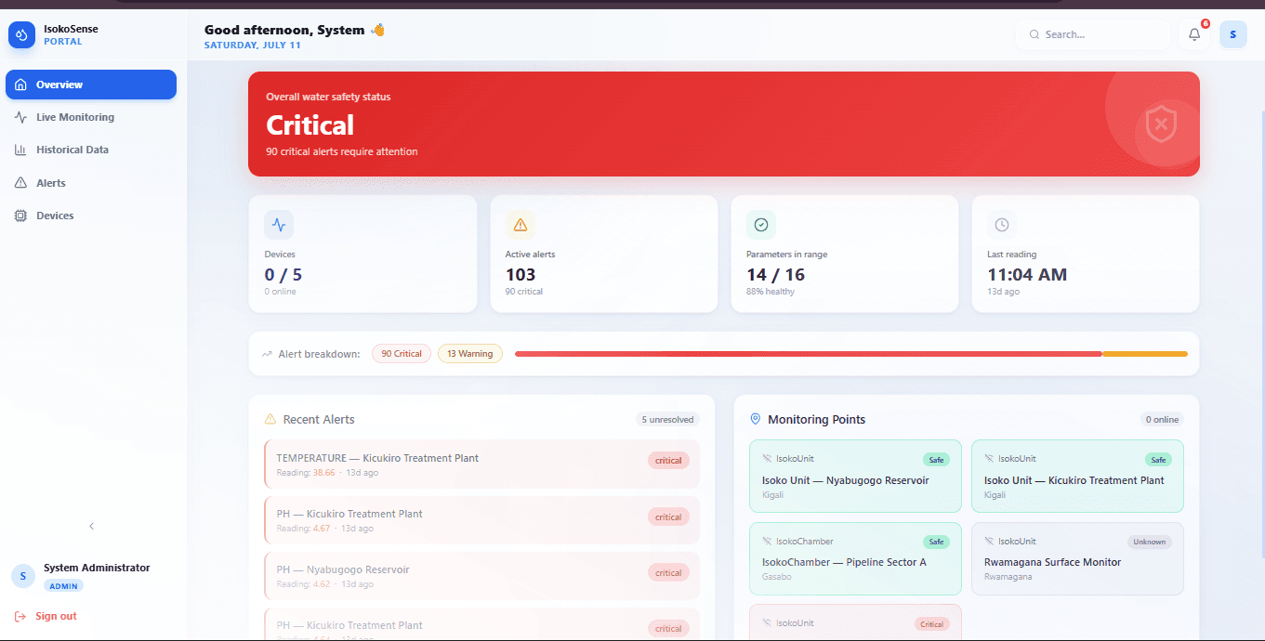Click the Safe badge on Kicukiro Treatment Plant card

(1158, 460)
